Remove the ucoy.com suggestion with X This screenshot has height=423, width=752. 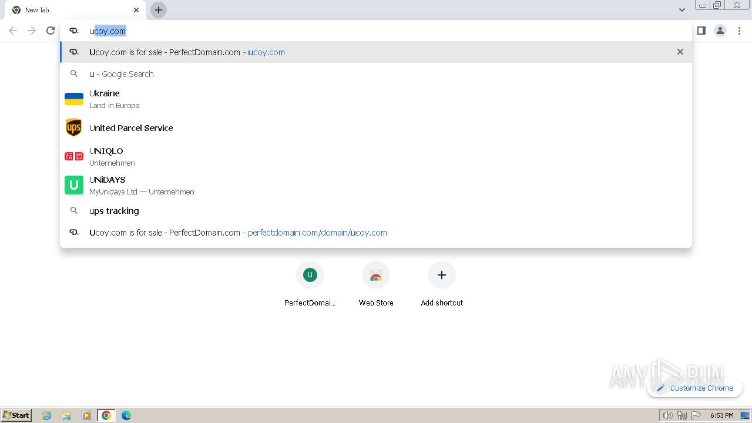pos(680,52)
